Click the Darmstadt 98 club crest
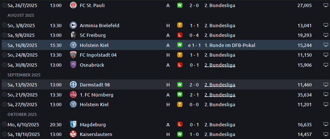Viewport: 330px width, 139px height. [x=73, y=85]
